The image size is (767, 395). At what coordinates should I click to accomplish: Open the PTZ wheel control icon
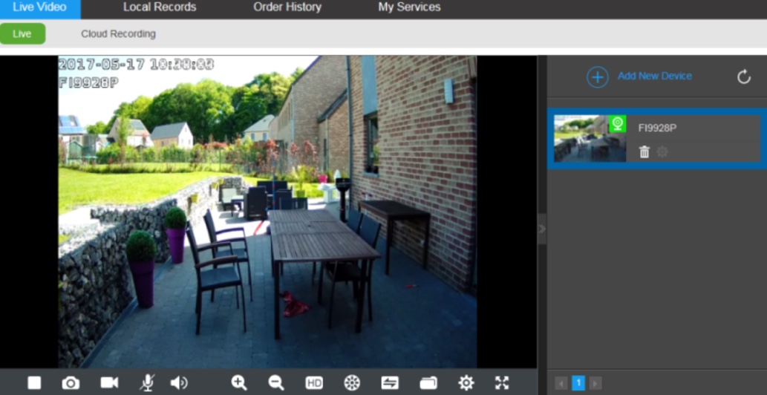[x=352, y=382]
